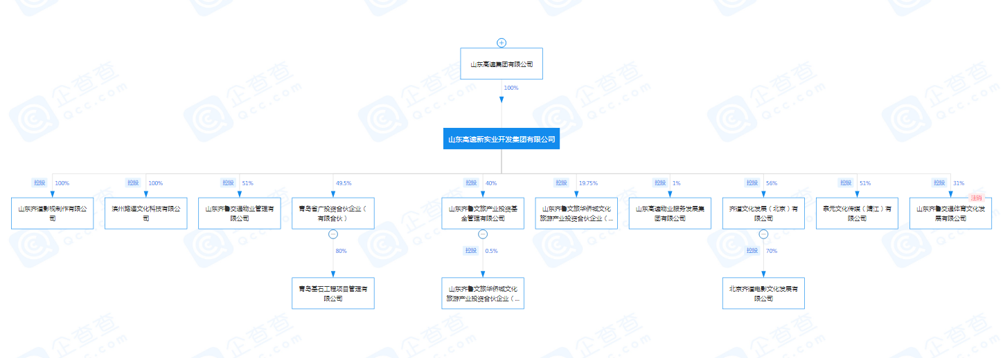Open the top node 山东高速集团有限公司
The image size is (1003, 358).
click(x=501, y=64)
